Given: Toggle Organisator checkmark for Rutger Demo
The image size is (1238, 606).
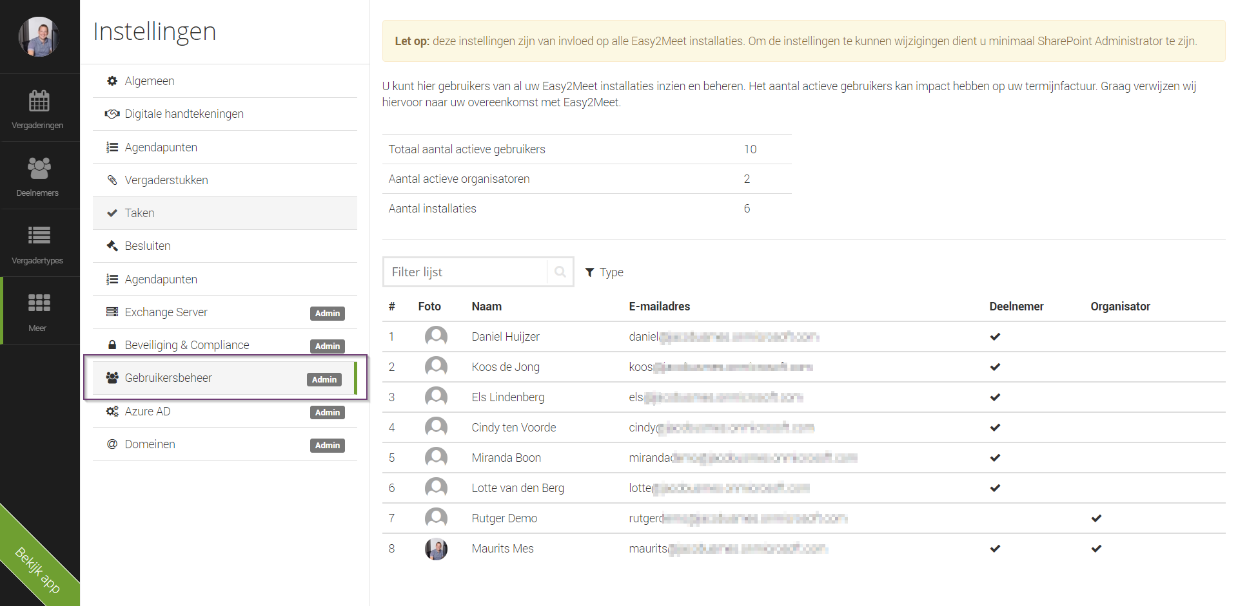Looking at the screenshot, I should (1096, 518).
